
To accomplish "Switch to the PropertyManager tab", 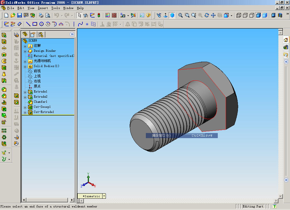I will tap(33, 34).
